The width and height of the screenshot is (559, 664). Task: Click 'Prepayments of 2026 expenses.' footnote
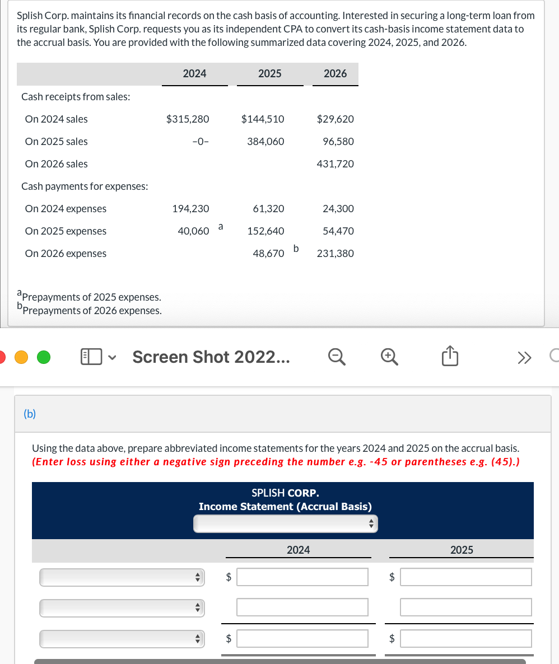(92, 311)
